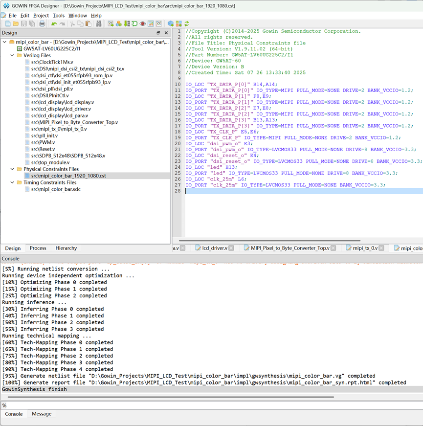The height and width of the screenshot is (426, 423).
Task: Close the lcd_driver.v tab
Action: [231, 248]
